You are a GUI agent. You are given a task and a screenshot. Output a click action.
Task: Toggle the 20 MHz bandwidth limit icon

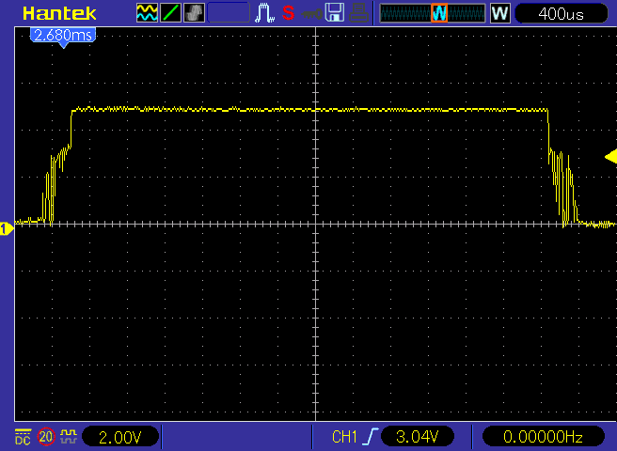click(45, 437)
